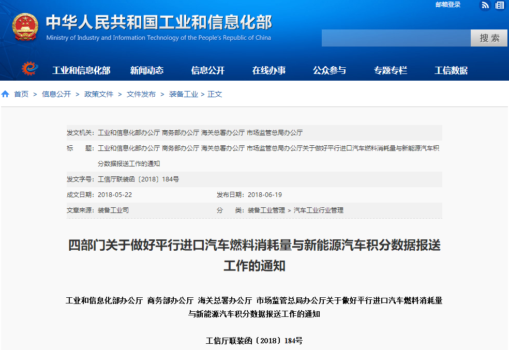Screen dimensions: 509x350
Task: Click the home icon in the breadcrumb
Action: pyautogui.click(x=5, y=94)
